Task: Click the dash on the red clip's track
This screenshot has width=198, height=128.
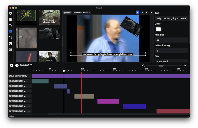Action: click(29, 111)
